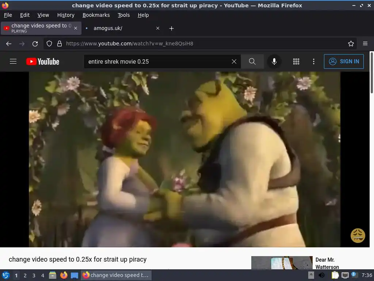Image resolution: width=374 pixels, height=281 pixels.
Task: Show desktop via taskbar icon
Action: [x=75, y=276]
